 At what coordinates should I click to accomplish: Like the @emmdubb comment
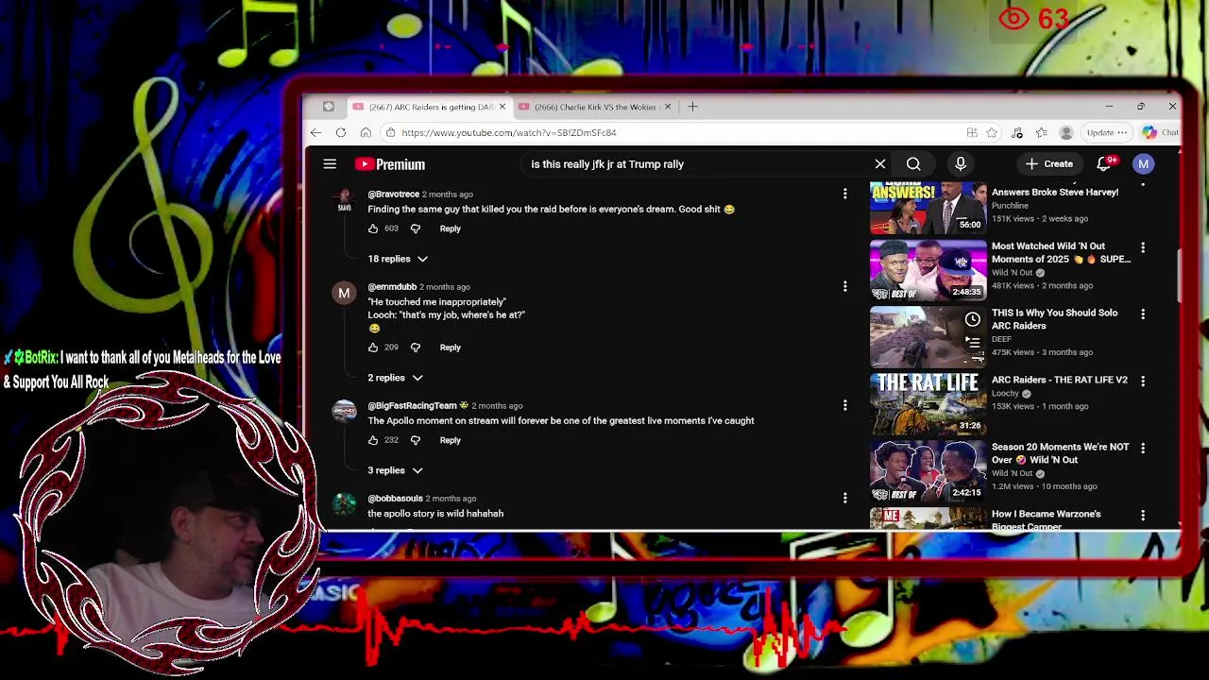pos(373,348)
